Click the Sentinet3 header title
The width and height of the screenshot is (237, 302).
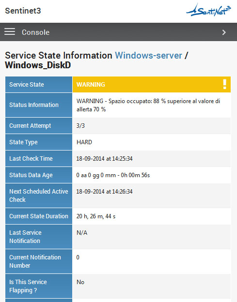(x=23, y=11)
